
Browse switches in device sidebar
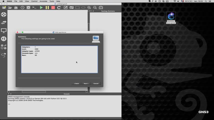tap(4, 22)
